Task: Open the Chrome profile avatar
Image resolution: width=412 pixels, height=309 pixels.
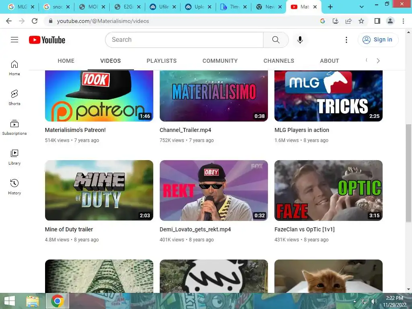Action: 390,21
